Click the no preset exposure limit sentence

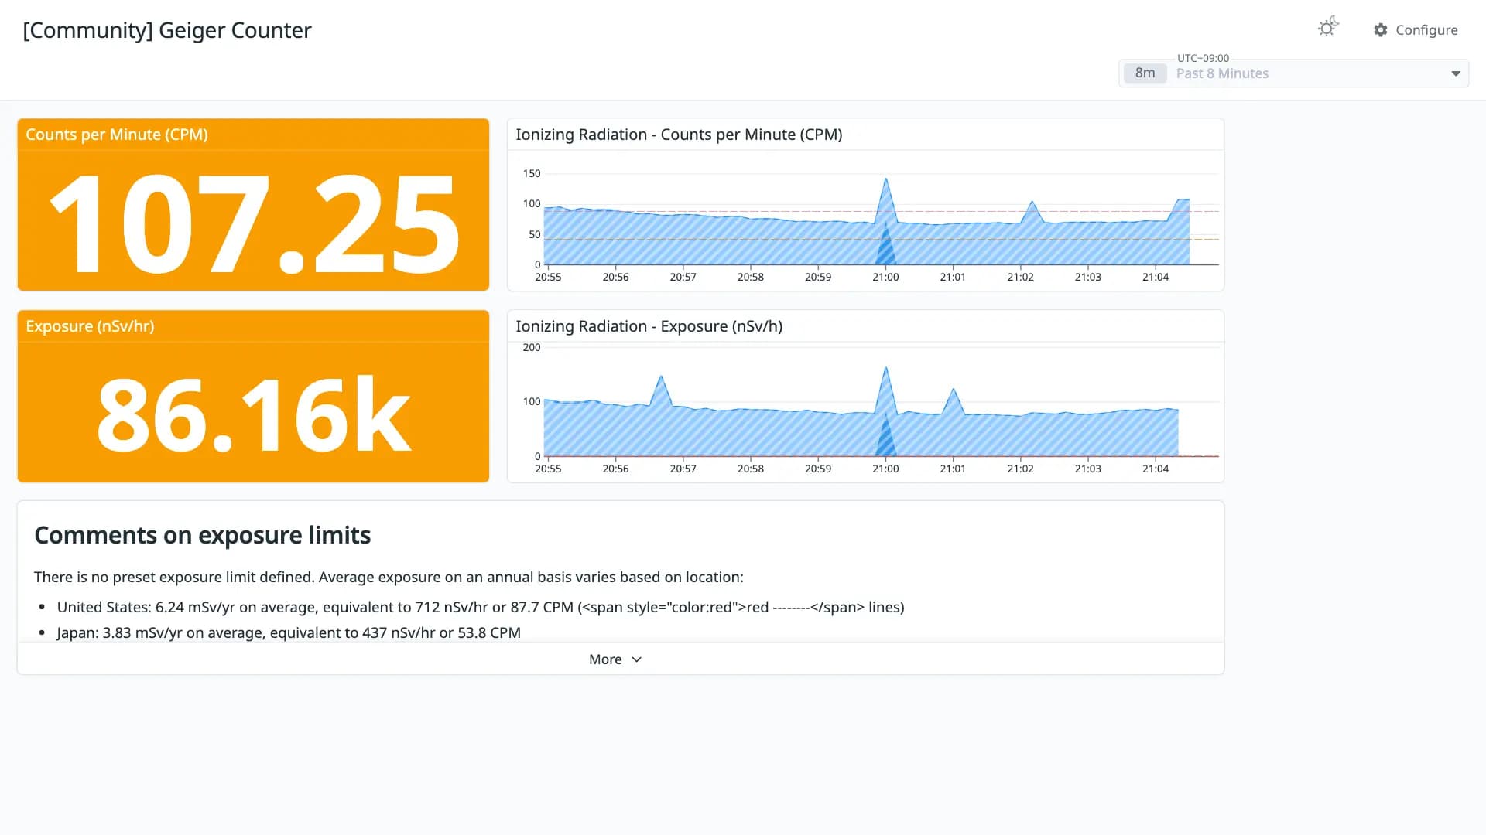(389, 578)
